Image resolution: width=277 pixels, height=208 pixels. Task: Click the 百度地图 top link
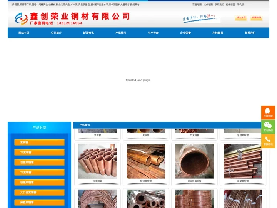click(197, 5)
